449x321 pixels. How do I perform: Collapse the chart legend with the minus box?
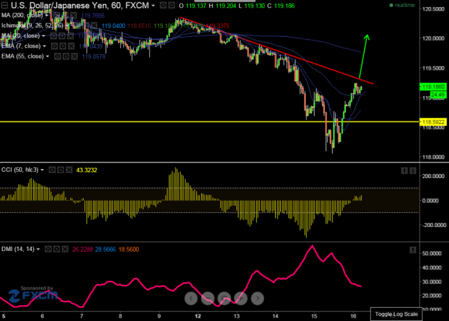tap(4, 5)
